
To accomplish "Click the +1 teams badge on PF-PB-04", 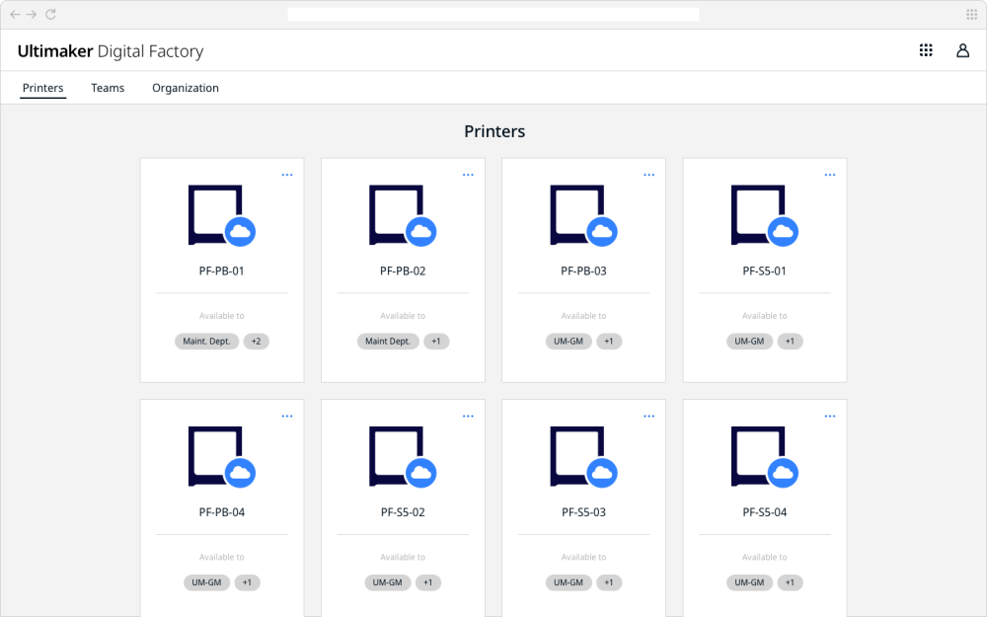I will 247,582.
